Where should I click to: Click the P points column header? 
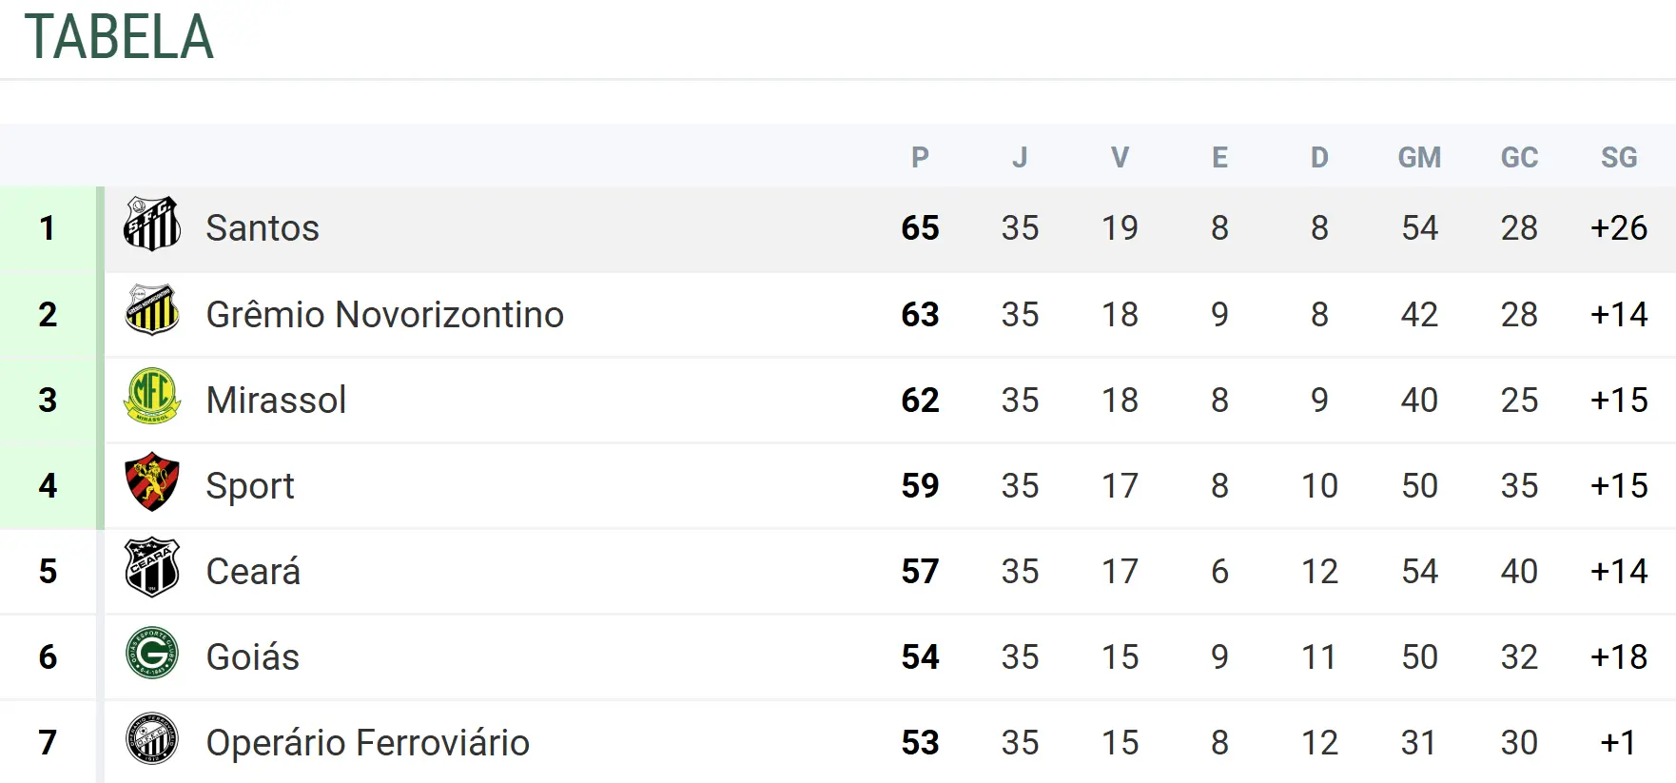[x=920, y=157]
